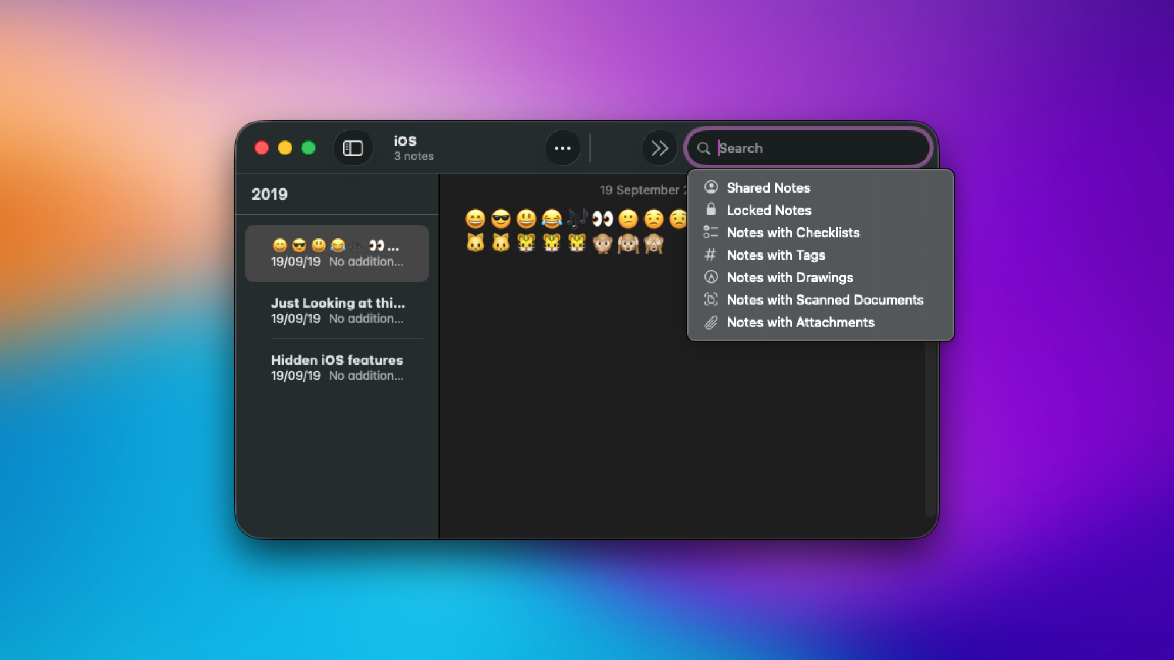Click the sunglasses emoji in note body
The width and height of the screenshot is (1174, 660).
click(x=501, y=219)
